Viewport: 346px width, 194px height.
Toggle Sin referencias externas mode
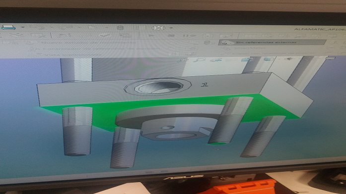272,42
